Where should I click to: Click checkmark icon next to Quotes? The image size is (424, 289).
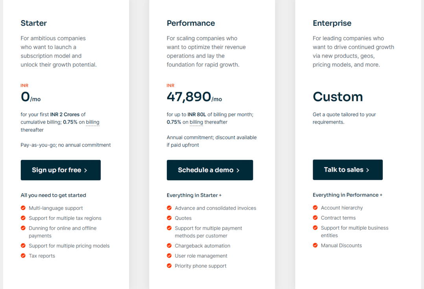coord(169,218)
